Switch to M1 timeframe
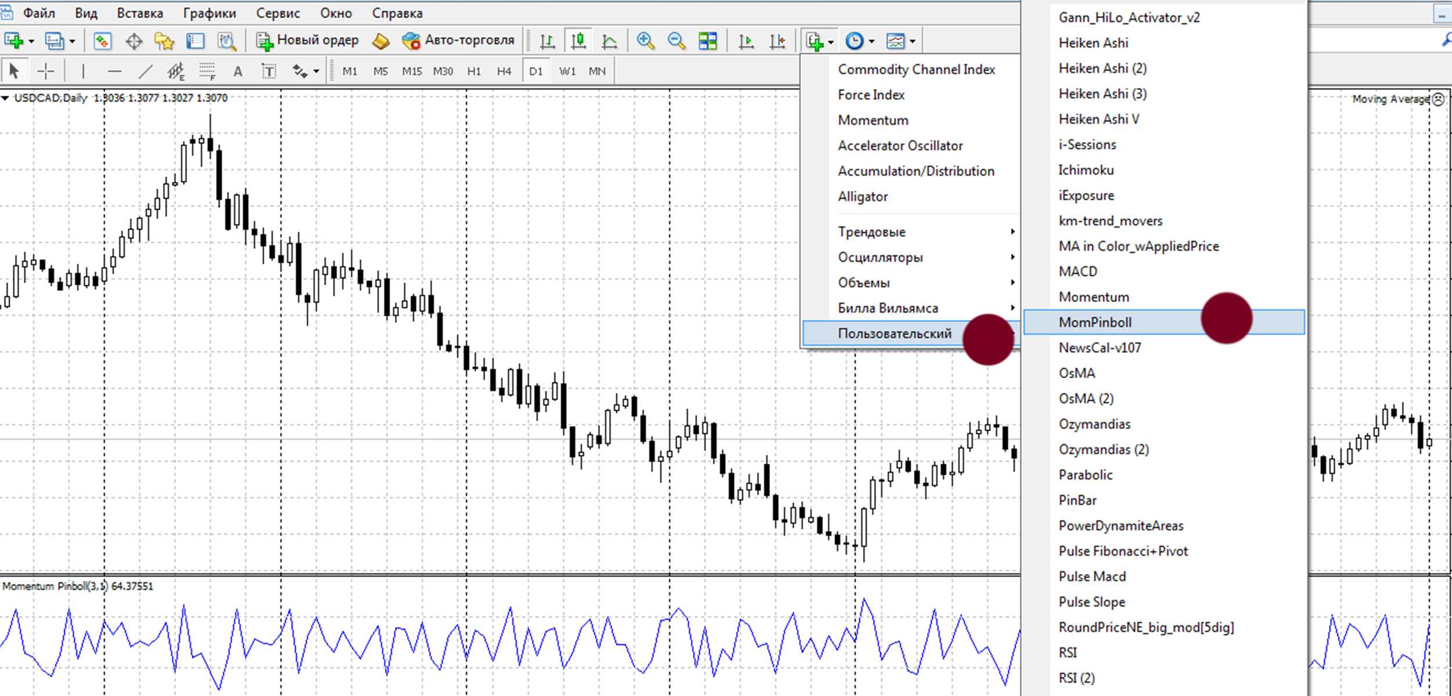The width and height of the screenshot is (1452, 696). pyautogui.click(x=350, y=71)
